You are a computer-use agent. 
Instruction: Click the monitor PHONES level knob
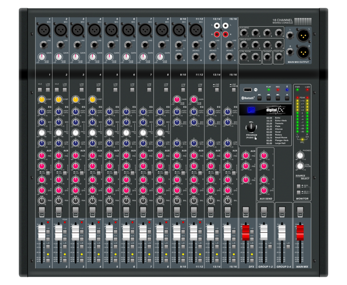pyautogui.click(x=300, y=156)
